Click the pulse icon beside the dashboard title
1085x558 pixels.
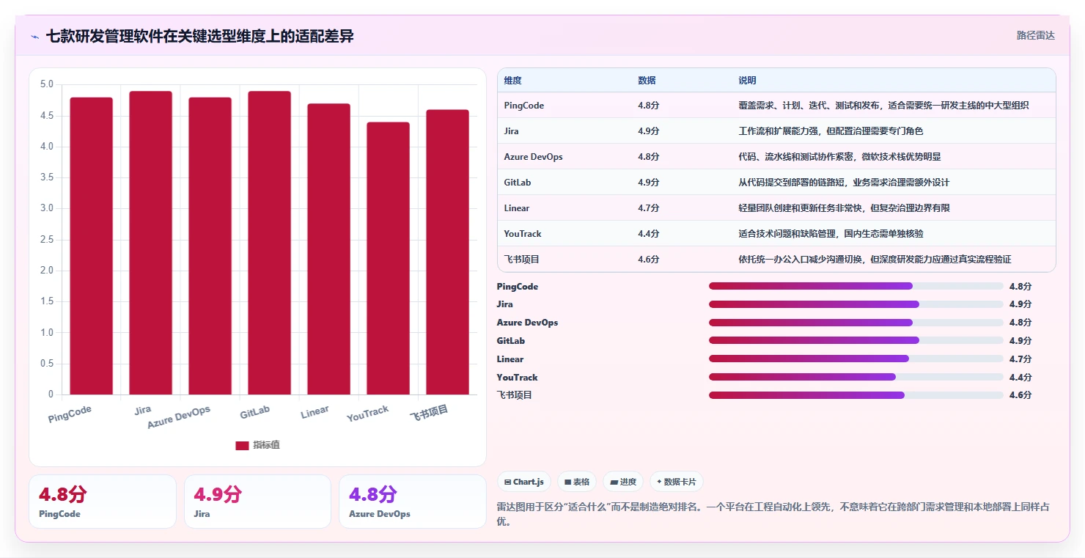[x=34, y=37]
